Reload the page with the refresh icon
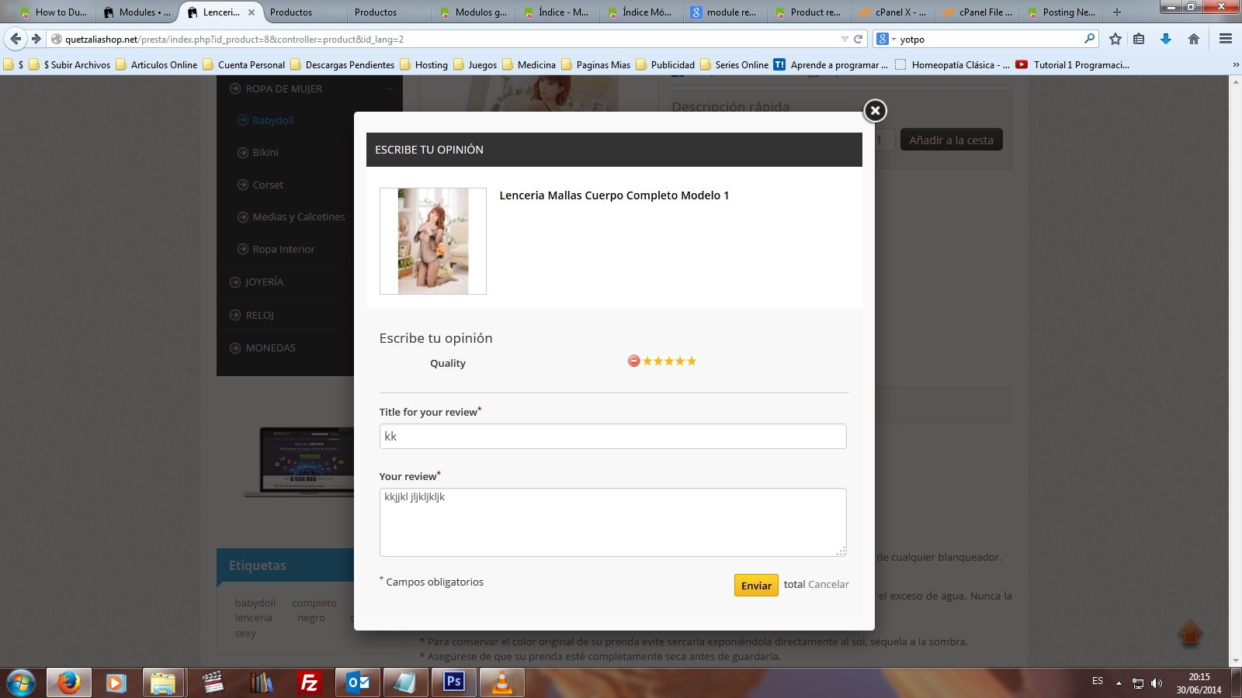 pyautogui.click(x=858, y=39)
